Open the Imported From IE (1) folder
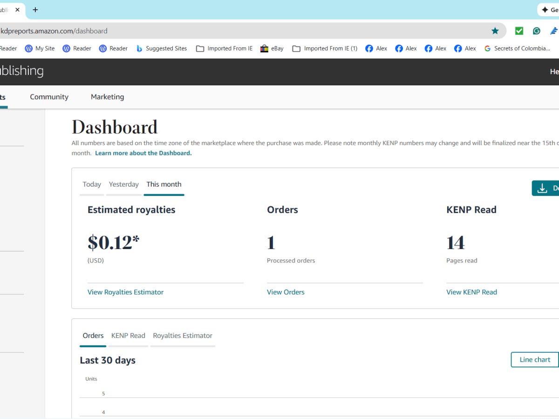Image resolution: width=559 pixels, height=419 pixels. tap(325, 48)
